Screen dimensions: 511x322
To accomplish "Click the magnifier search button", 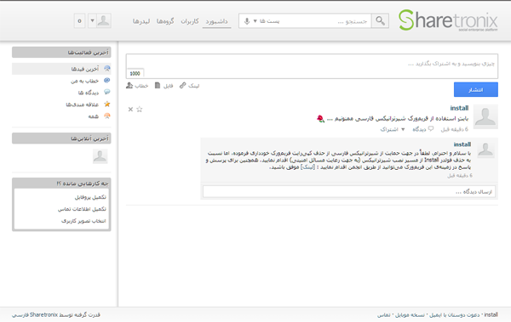I will pyautogui.click(x=380, y=21).
